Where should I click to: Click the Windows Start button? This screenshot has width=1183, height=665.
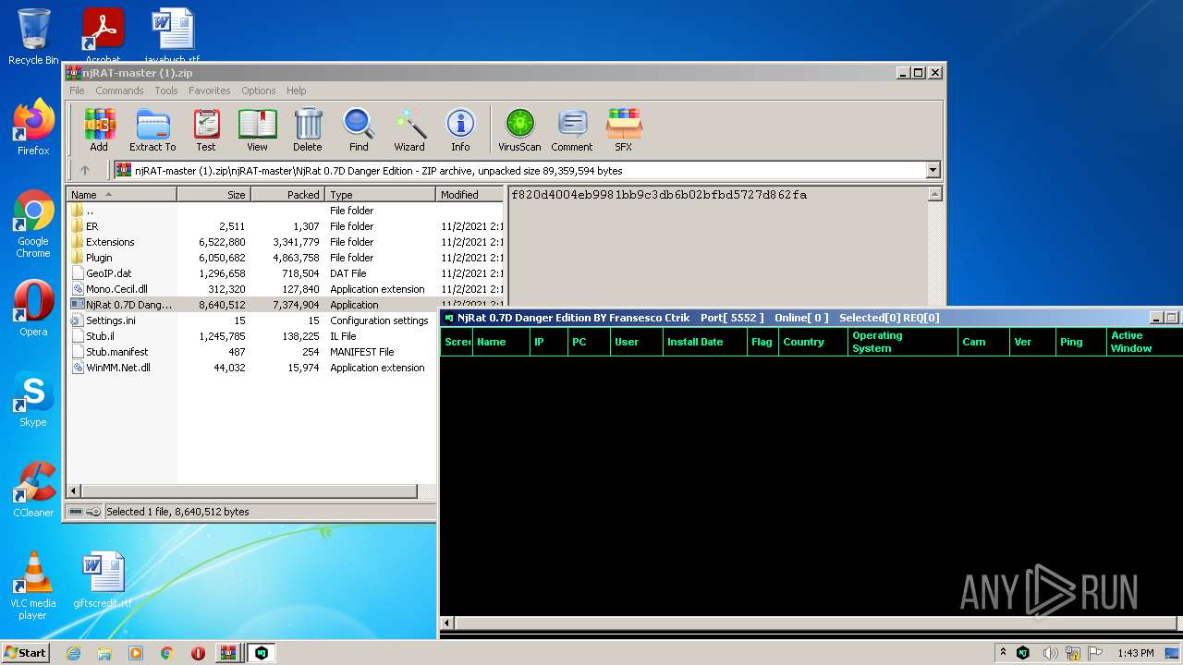(26, 652)
